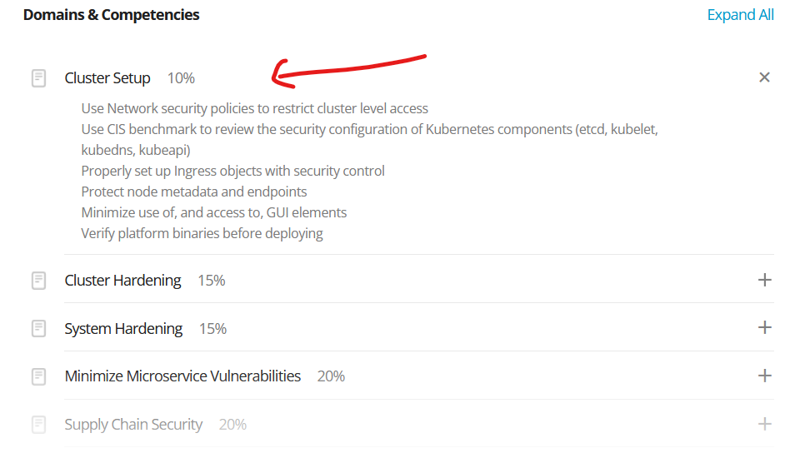The width and height of the screenshot is (805, 463).
Task: Click the document icon beside Supply Chain Security
Action: tap(38, 425)
